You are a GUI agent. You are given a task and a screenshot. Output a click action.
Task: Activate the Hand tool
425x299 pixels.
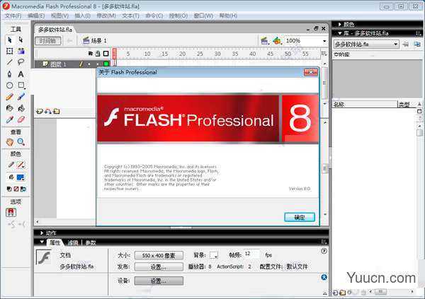pyautogui.click(x=10, y=142)
